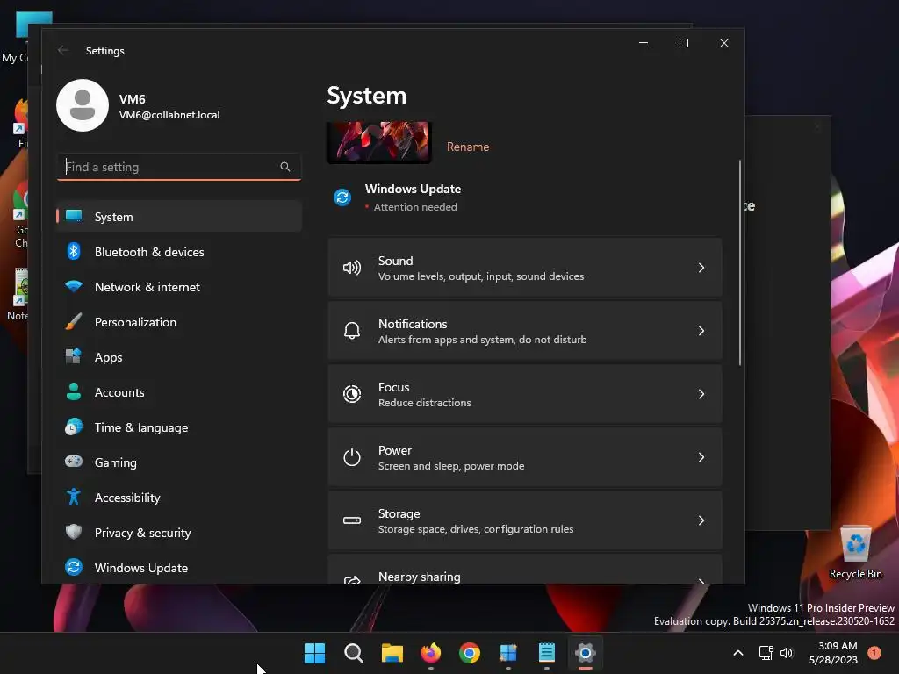Expand the Power row chevron
Image resolution: width=899 pixels, height=674 pixels.
point(701,456)
